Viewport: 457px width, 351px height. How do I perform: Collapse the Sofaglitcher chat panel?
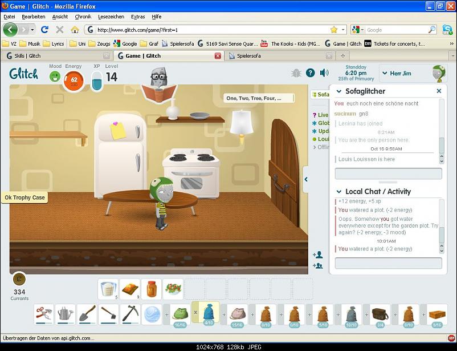(x=339, y=91)
